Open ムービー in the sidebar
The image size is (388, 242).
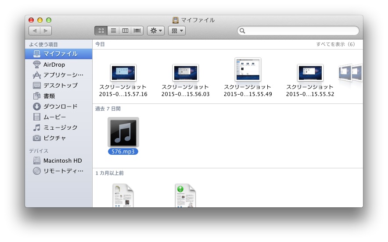pyautogui.click(x=59, y=117)
